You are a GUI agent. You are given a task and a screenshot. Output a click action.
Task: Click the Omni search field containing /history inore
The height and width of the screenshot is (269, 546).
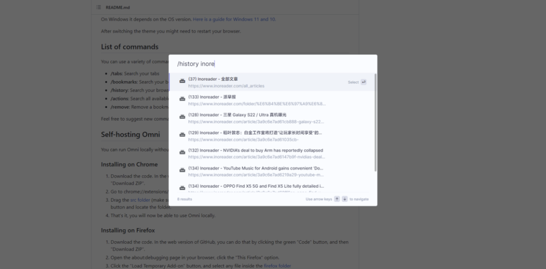pos(272,64)
